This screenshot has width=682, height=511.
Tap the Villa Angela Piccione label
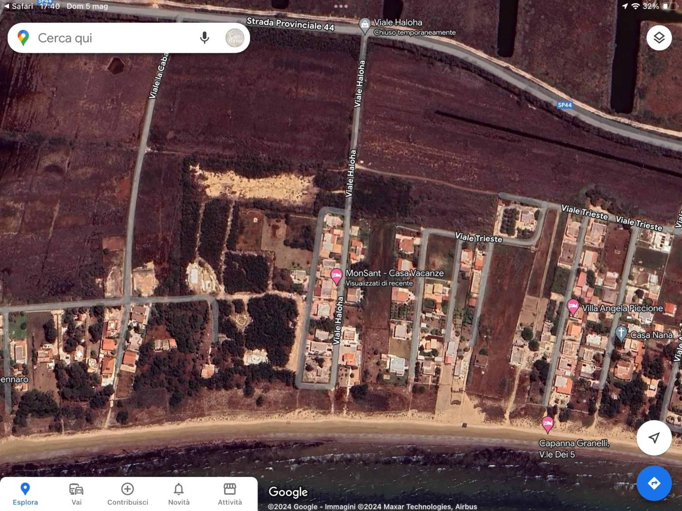click(x=622, y=308)
